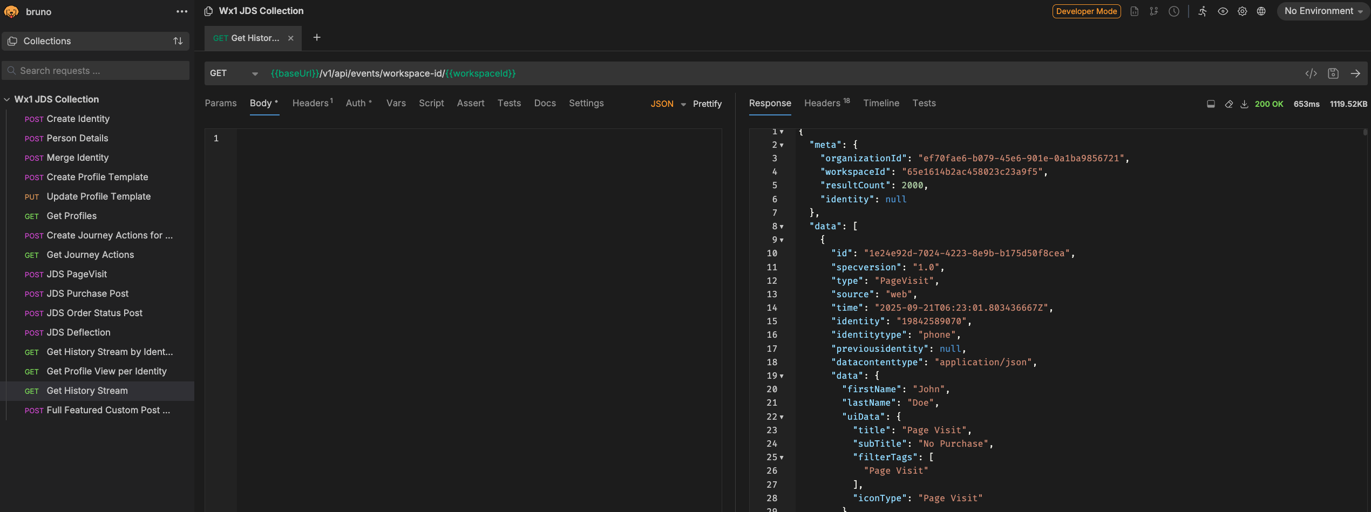Collapse the Wx1 JDS Collection tree
Screen dimensions: 1371x512
(x=7, y=99)
